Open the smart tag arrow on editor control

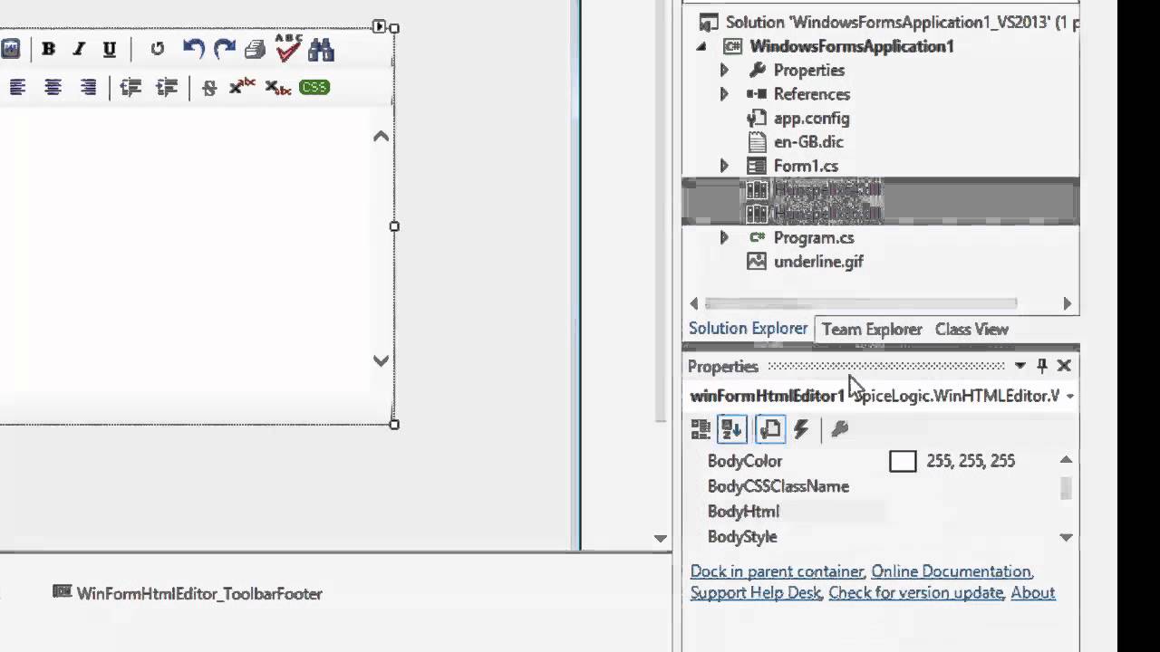pos(380,26)
